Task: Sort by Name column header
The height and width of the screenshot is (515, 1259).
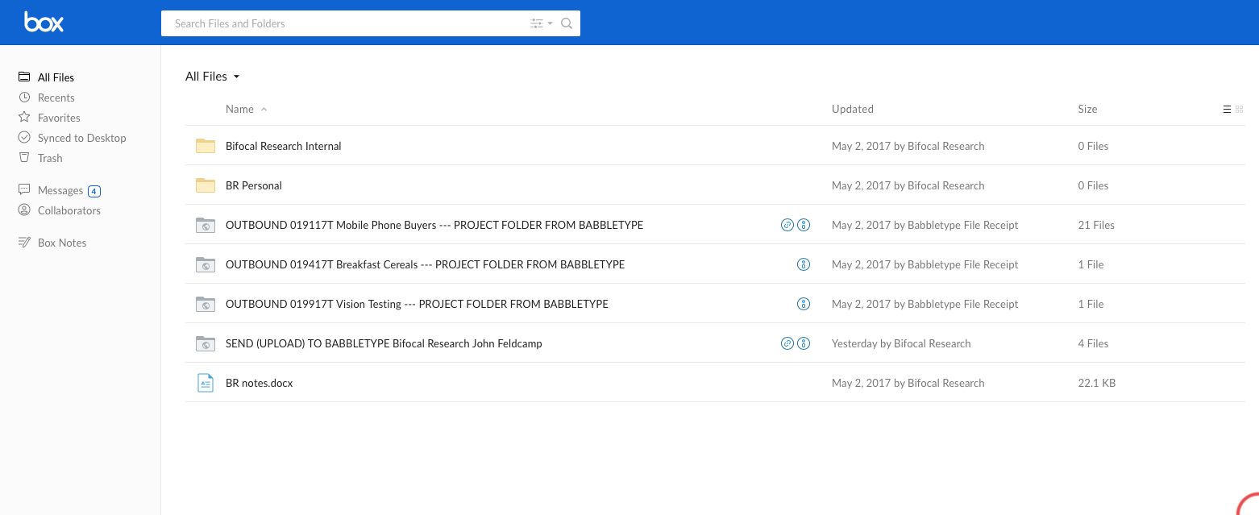Action: (x=239, y=109)
